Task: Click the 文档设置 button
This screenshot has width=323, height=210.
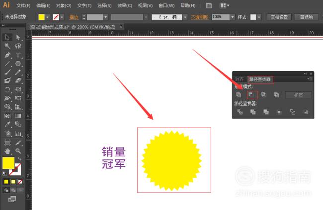Action: click(x=279, y=17)
